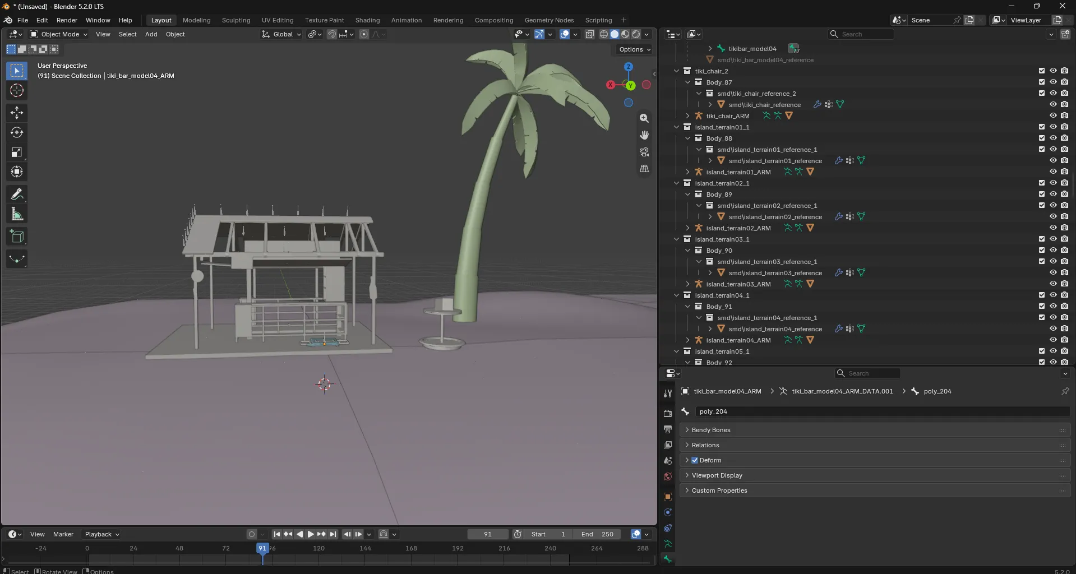Screen dimensions: 1076x574
Task: Switch to the Geometry Nodes workspace tab
Action: click(549, 20)
